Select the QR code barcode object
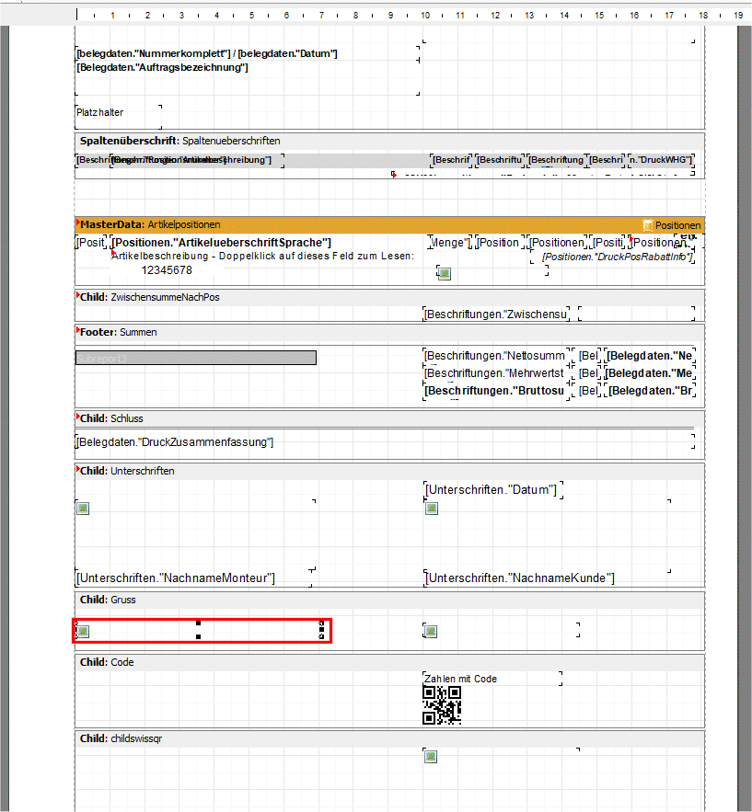The width and height of the screenshot is (752, 812). (442, 705)
